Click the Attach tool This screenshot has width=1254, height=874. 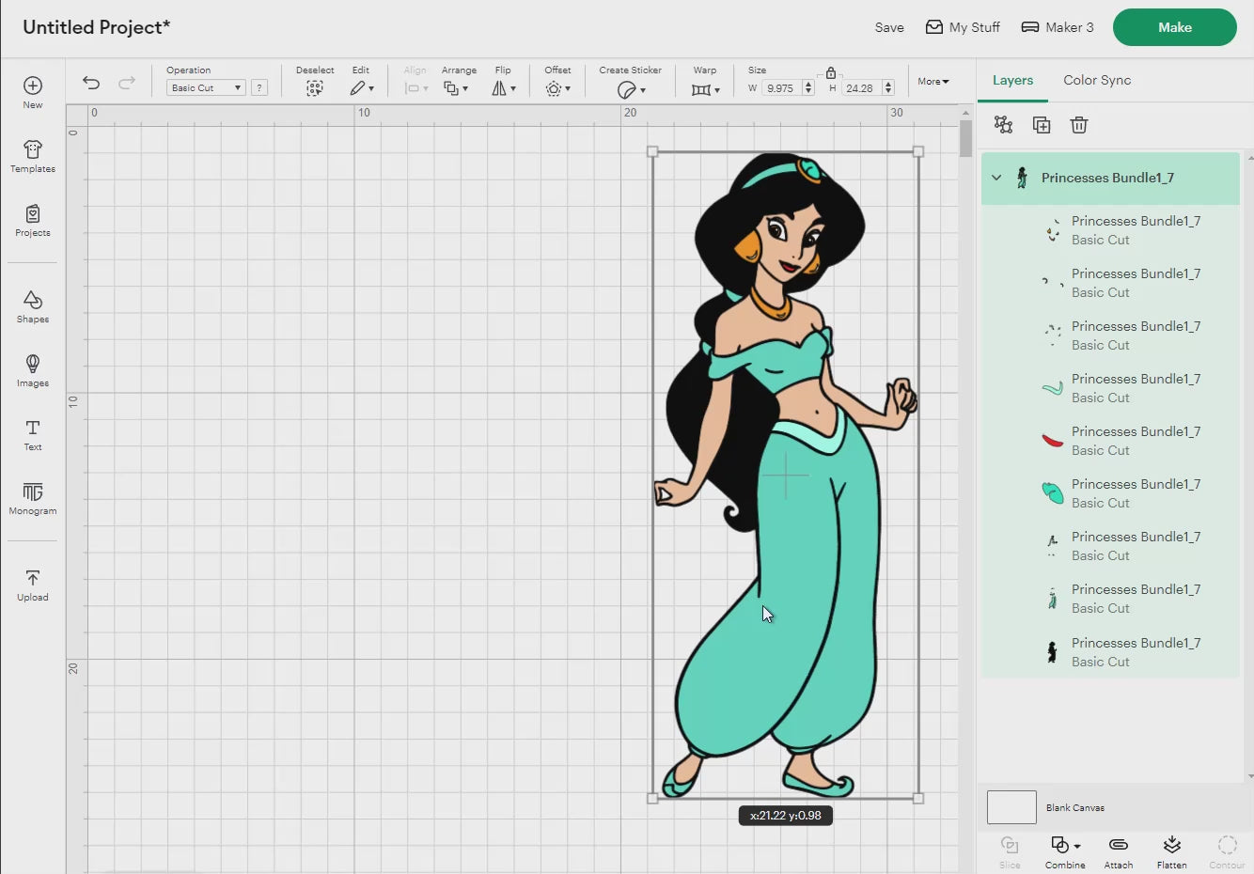pos(1119,851)
